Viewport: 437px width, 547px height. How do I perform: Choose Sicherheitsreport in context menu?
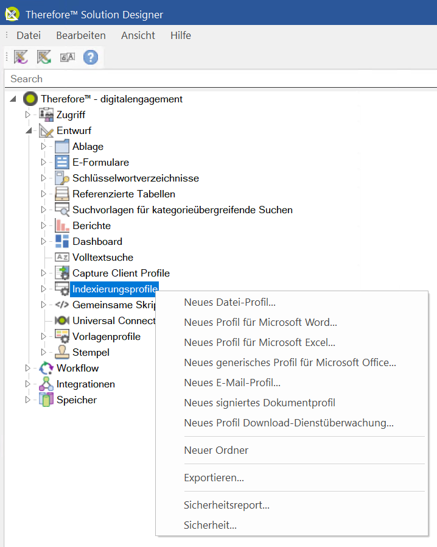(292, 505)
